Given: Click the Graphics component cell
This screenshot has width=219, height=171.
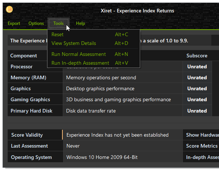Looking at the screenshot, I should tap(35, 88).
